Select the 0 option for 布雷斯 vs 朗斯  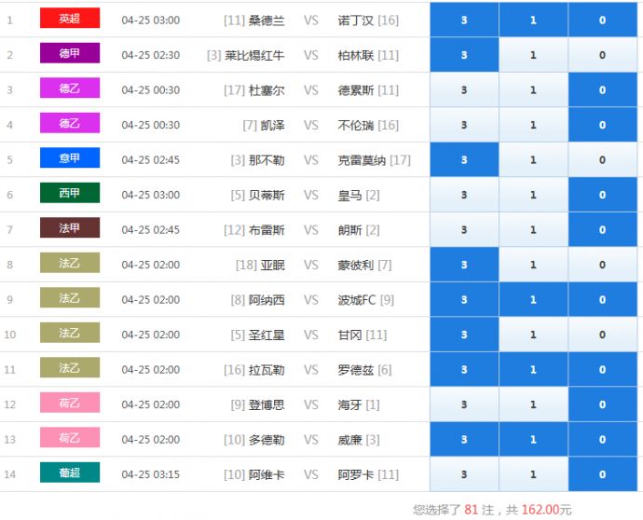pyautogui.click(x=602, y=230)
